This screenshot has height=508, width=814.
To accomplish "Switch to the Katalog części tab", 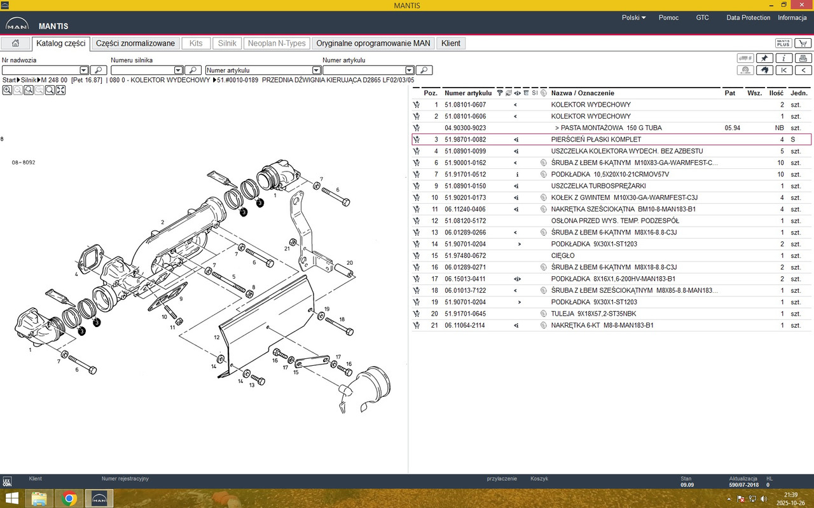I will pos(61,43).
